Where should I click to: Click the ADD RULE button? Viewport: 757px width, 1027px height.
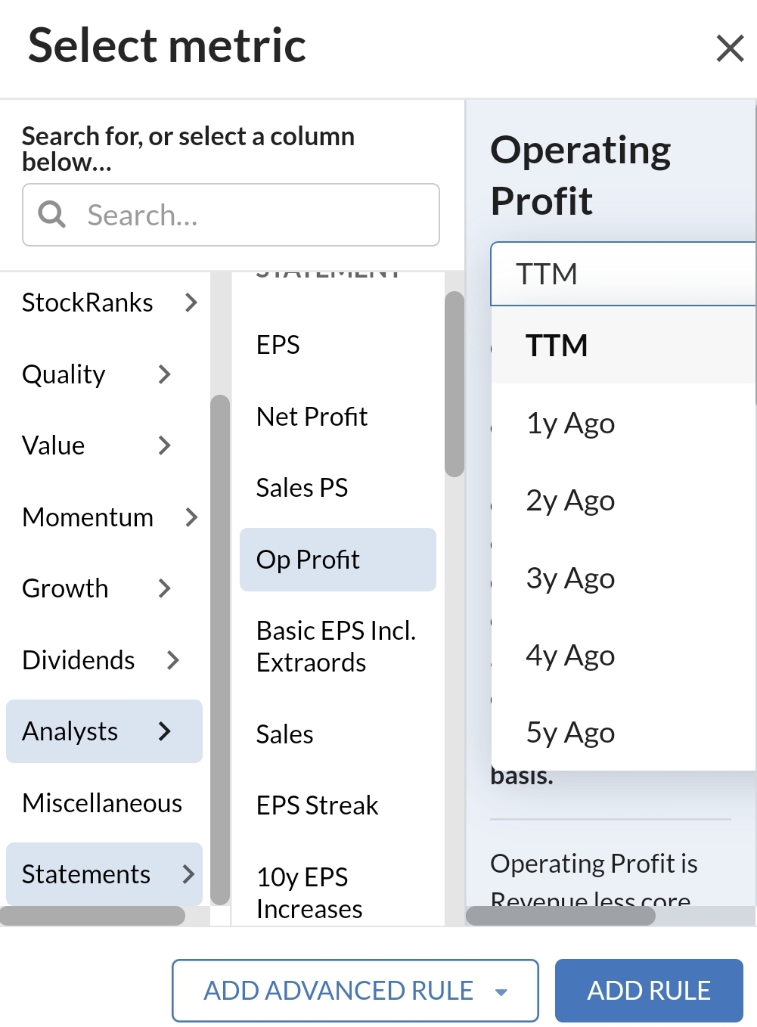(x=649, y=991)
